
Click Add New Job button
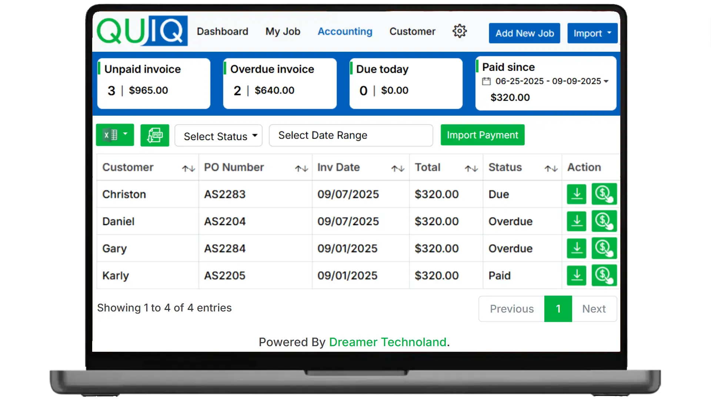coord(524,33)
